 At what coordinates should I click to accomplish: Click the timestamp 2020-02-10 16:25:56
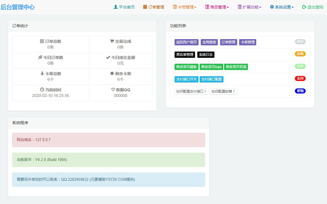[50, 96]
